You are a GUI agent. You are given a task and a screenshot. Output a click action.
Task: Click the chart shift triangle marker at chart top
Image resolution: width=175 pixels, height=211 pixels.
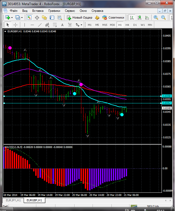click(130, 30)
